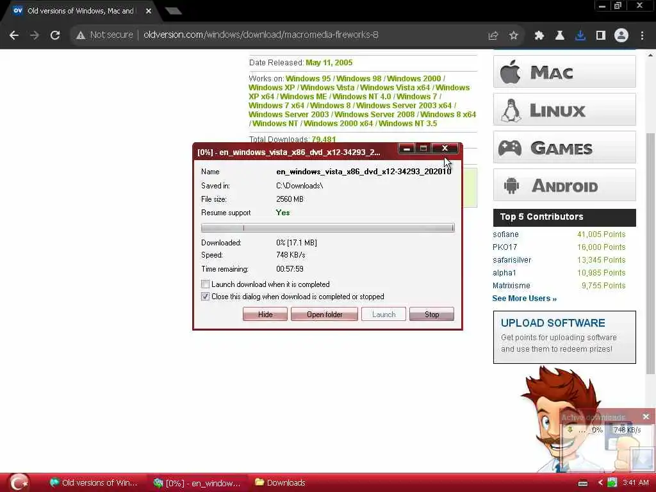Uncheck Close this dialog when download completed
This screenshot has width=656, height=492.
205,297
